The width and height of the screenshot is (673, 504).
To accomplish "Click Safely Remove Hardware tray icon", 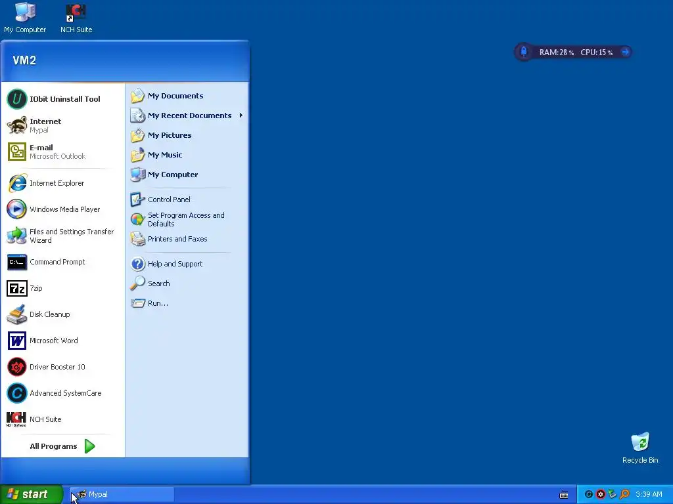I will click(613, 495).
